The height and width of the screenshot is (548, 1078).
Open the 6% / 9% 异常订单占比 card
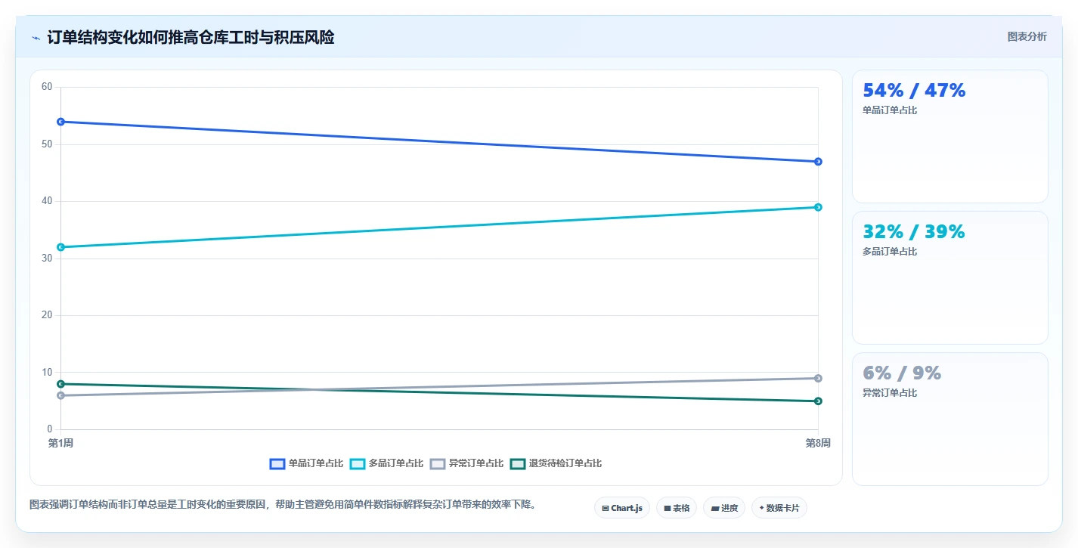tap(949, 420)
